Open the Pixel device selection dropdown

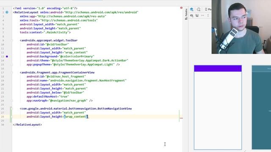(208, 9)
